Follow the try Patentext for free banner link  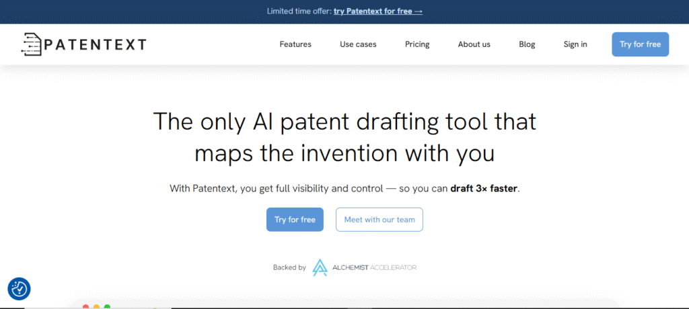[378, 11]
